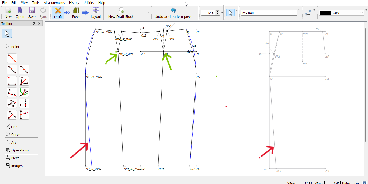Click the New pattern icon
368x184 pixels.
coord(8,13)
